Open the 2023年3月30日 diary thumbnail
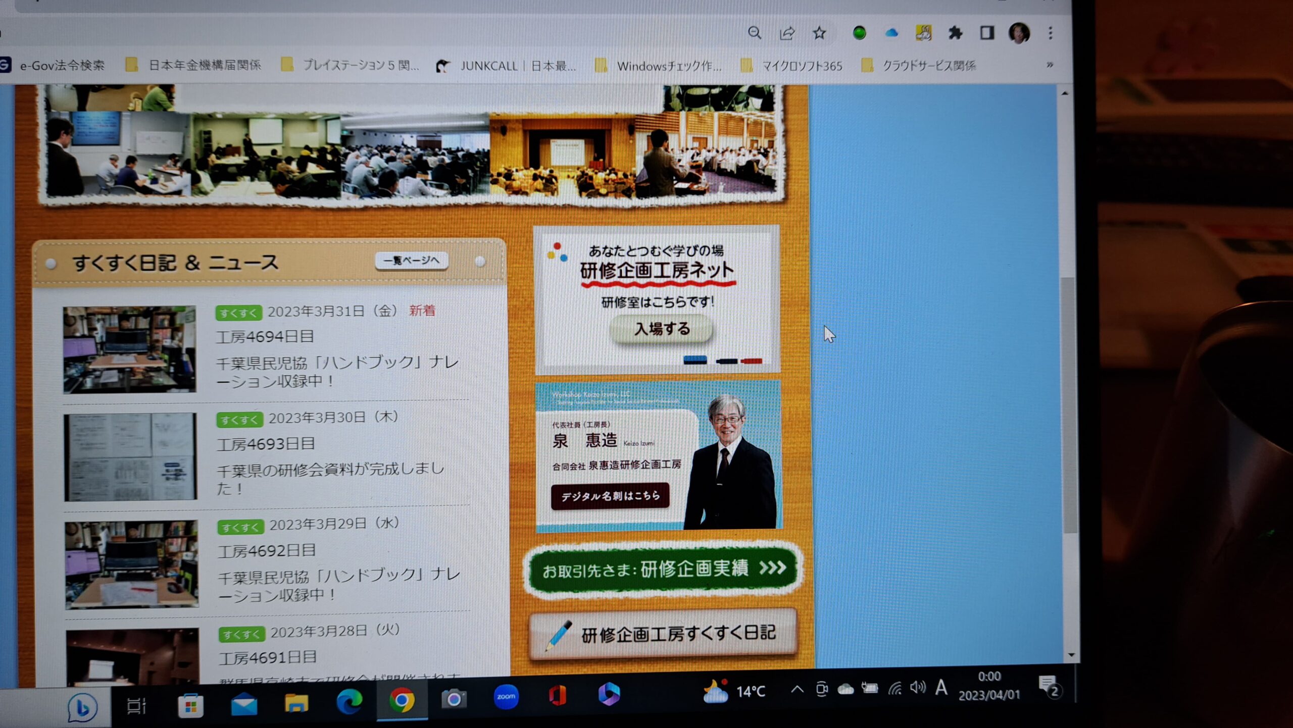This screenshot has height=728, width=1293. click(130, 457)
